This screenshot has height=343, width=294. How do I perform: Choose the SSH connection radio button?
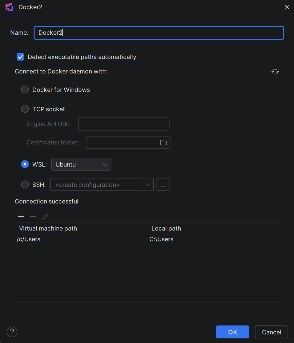[25, 185]
